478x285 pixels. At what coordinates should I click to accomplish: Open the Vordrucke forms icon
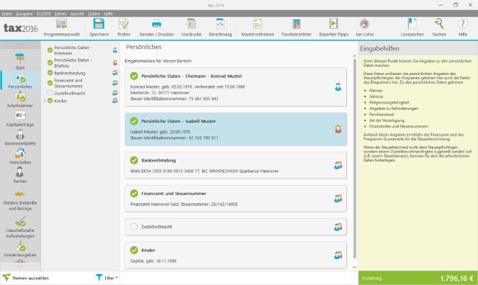(191, 24)
